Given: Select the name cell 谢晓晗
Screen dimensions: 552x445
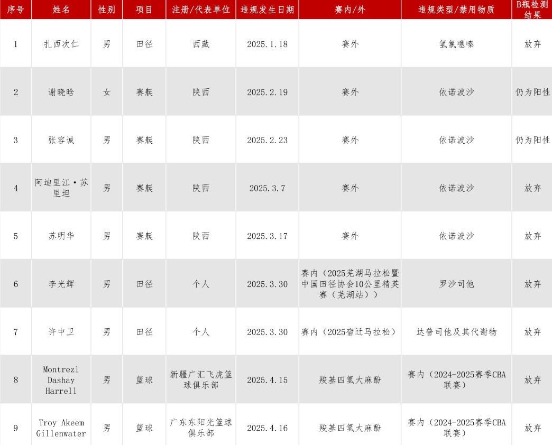Looking at the screenshot, I should coord(61,92).
